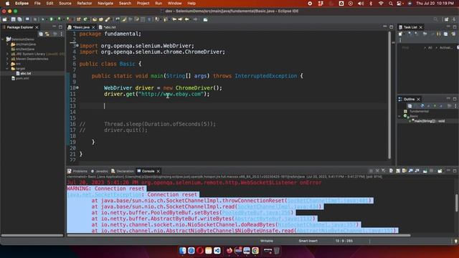The image size is (459, 258).
Task: Click the Save All toolbar icon
Action: tap(19, 19)
